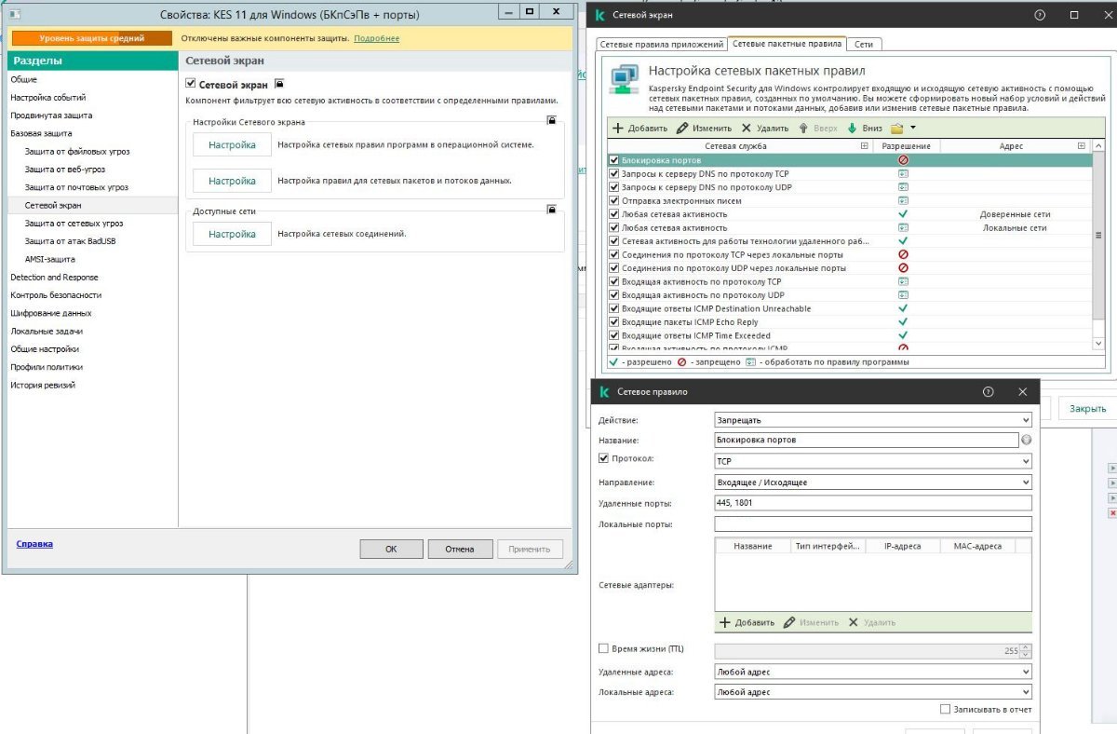Enable the Время жизни (TTL) checkbox
The image size is (1117, 734).
[603, 648]
